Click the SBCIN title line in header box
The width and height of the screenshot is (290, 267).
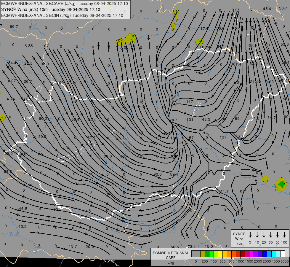pyautogui.click(x=62, y=15)
